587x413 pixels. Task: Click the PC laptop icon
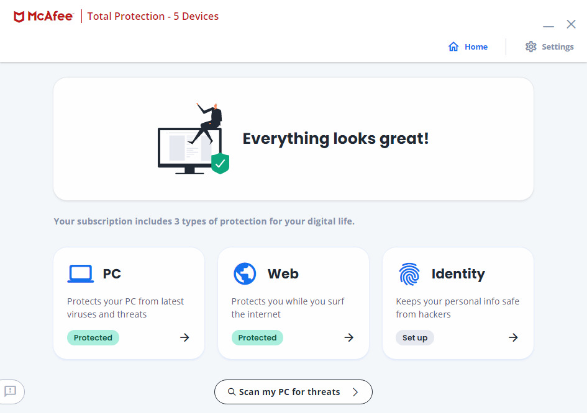tap(80, 273)
